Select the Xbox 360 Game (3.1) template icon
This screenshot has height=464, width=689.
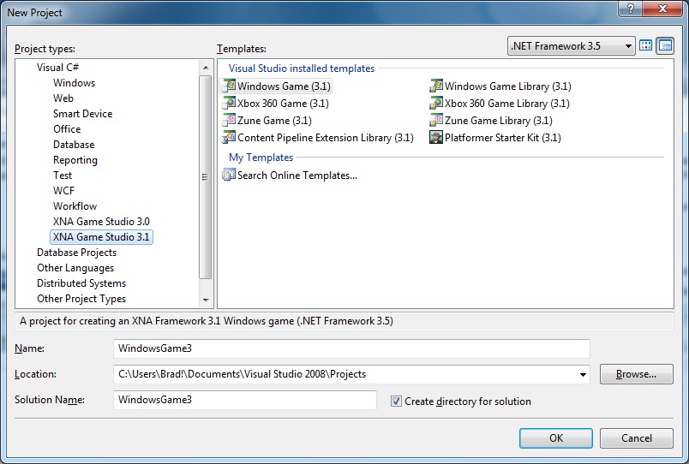[x=229, y=104]
